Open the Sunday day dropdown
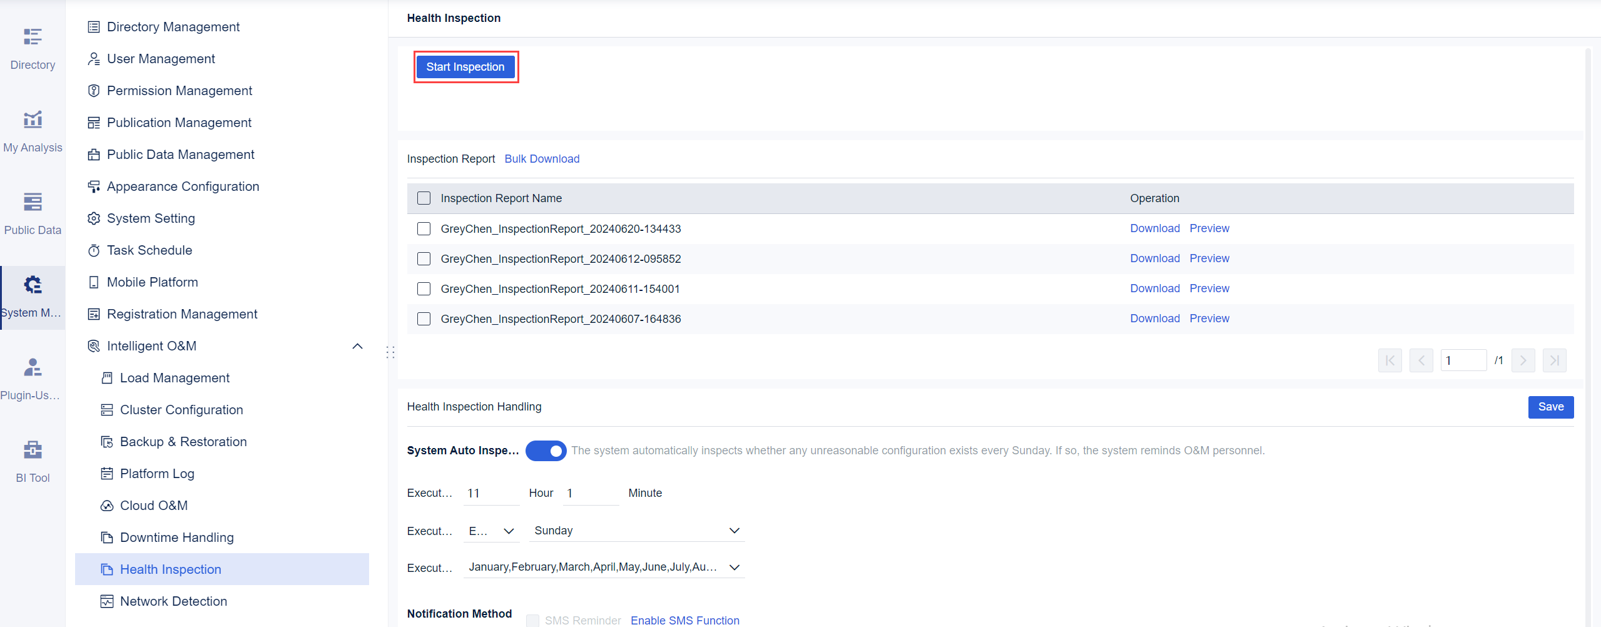The height and width of the screenshot is (627, 1601). [636, 531]
